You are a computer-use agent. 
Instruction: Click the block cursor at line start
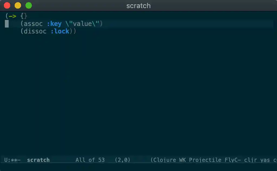click(7, 24)
